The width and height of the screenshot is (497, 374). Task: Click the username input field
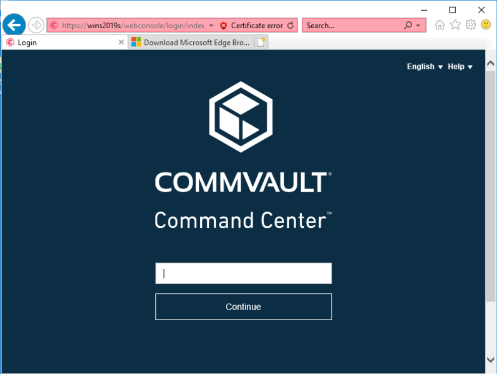click(243, 273)
